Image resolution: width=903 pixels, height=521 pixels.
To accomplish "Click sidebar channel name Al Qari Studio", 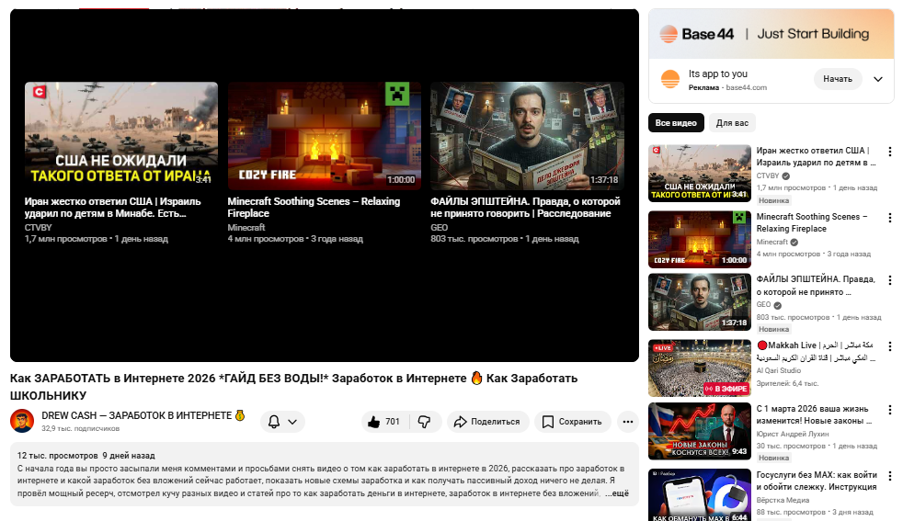I will (x=779, y=370).
